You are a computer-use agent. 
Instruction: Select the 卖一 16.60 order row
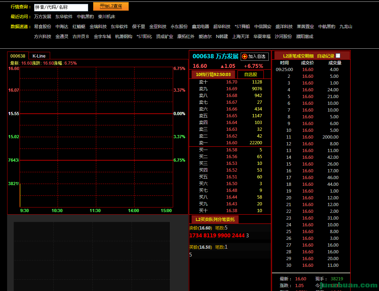[230, 143]
